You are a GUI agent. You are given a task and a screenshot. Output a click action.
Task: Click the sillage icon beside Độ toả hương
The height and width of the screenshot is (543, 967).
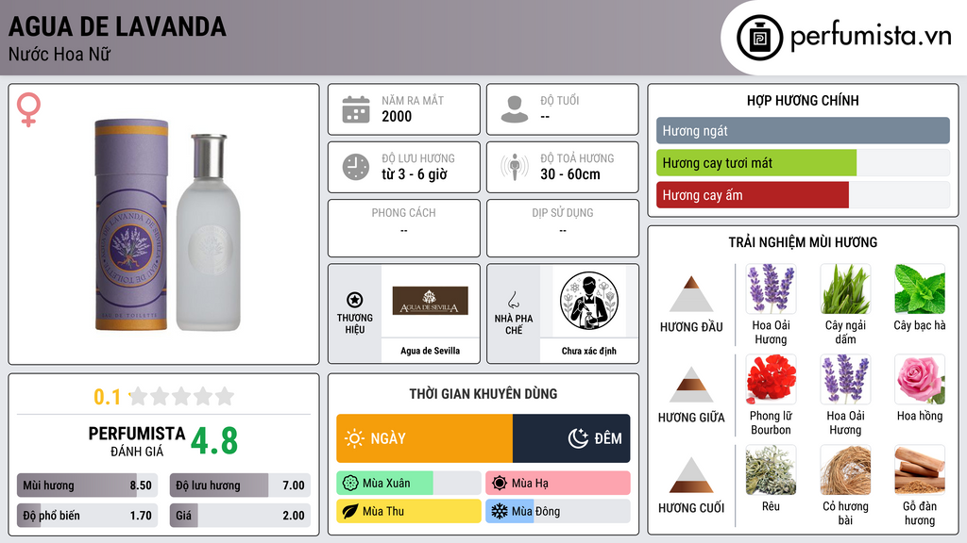[x=515, y=167]
